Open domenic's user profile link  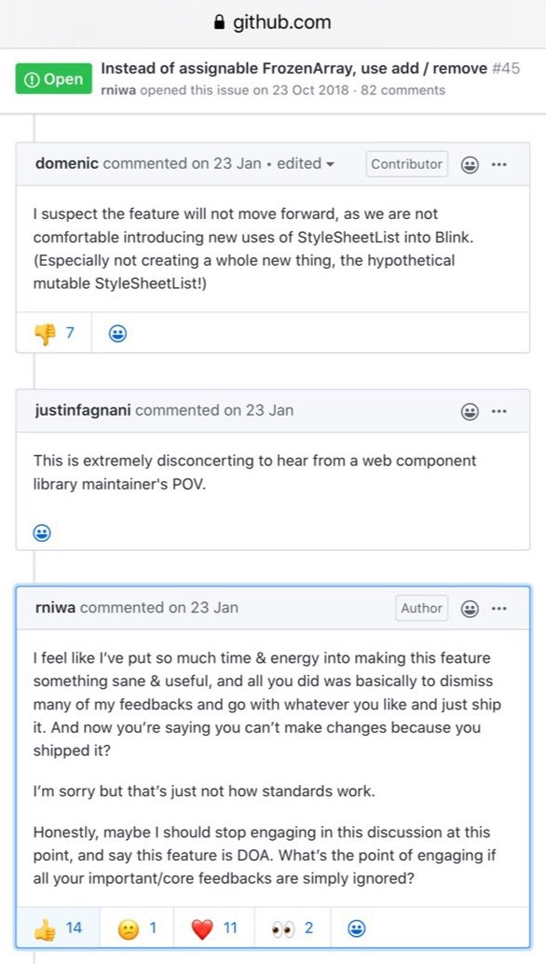point(67,163)
